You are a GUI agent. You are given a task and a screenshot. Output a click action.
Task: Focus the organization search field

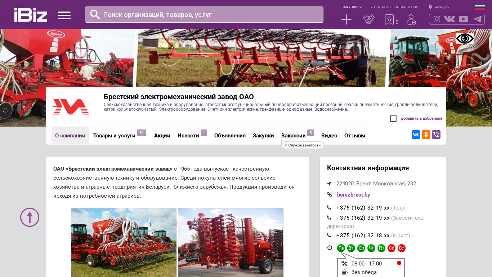(x=204, y=14)
